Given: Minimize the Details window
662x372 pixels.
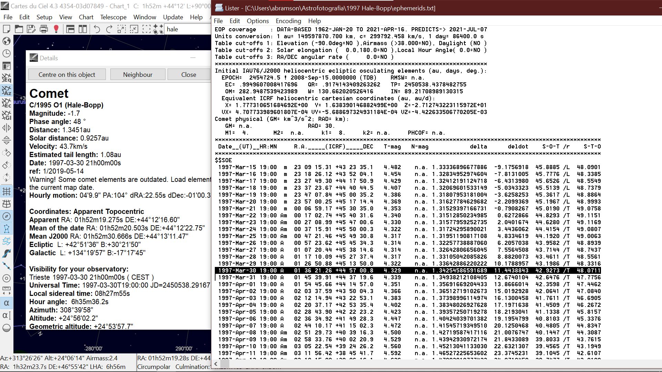Looking at the screenshot, I should [x=193, y=58].
